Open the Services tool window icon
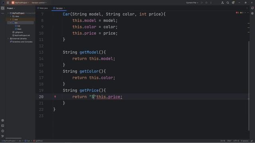 3,120
